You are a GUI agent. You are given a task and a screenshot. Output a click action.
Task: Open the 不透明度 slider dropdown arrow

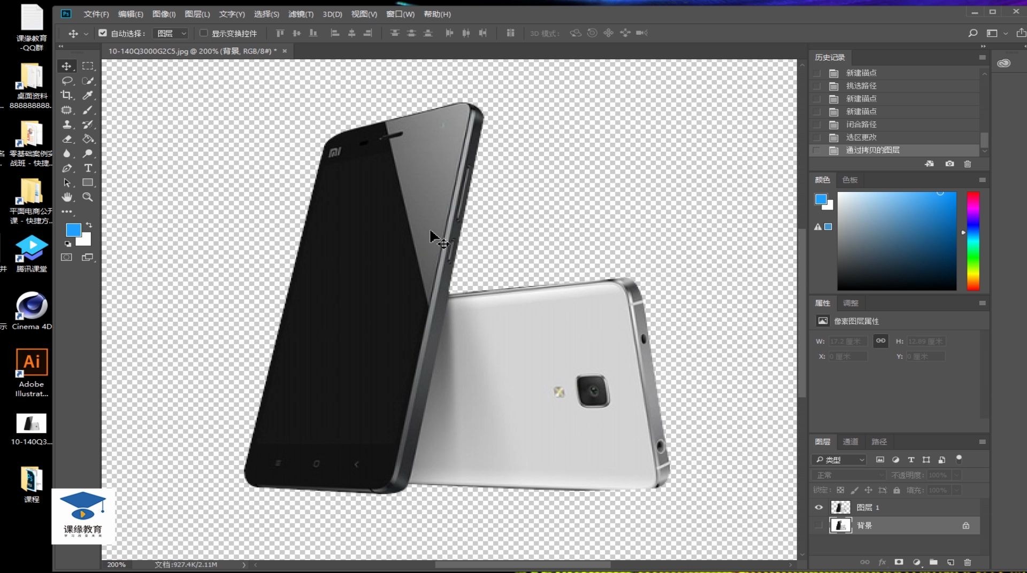coord(957,475)
